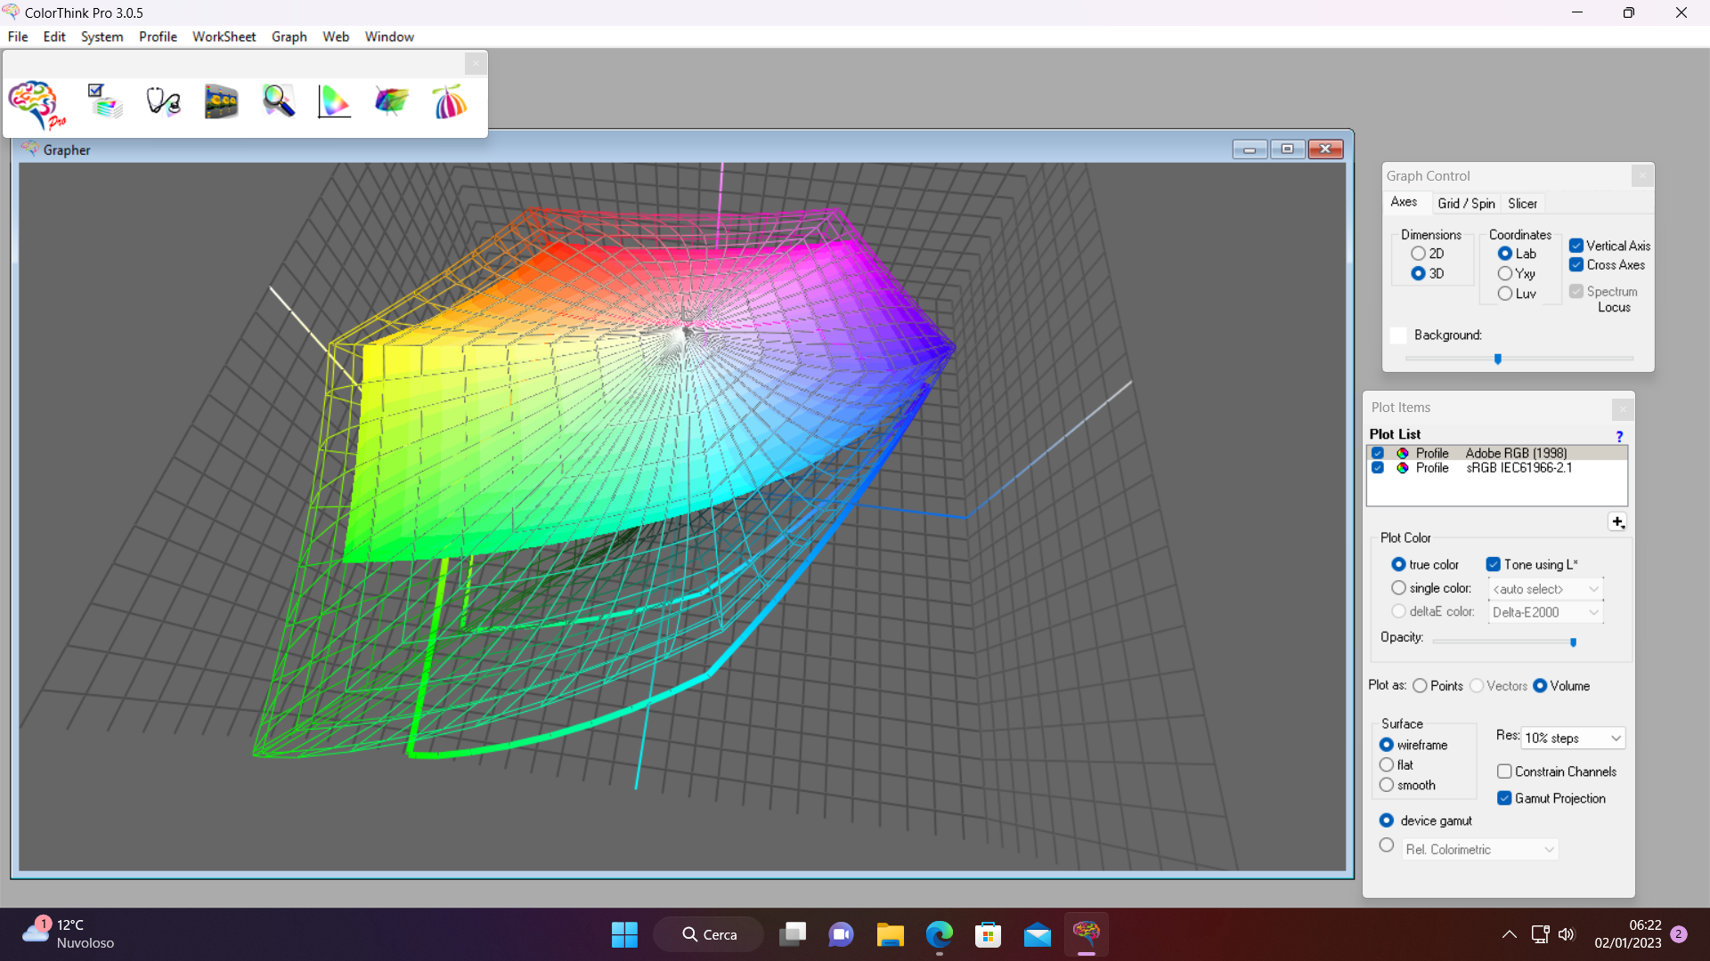Uncheck the Vertical Axis checkbox

(1576, 246)
